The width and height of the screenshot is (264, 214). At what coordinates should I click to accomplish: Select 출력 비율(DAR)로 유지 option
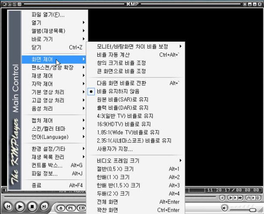click(136, 108)
